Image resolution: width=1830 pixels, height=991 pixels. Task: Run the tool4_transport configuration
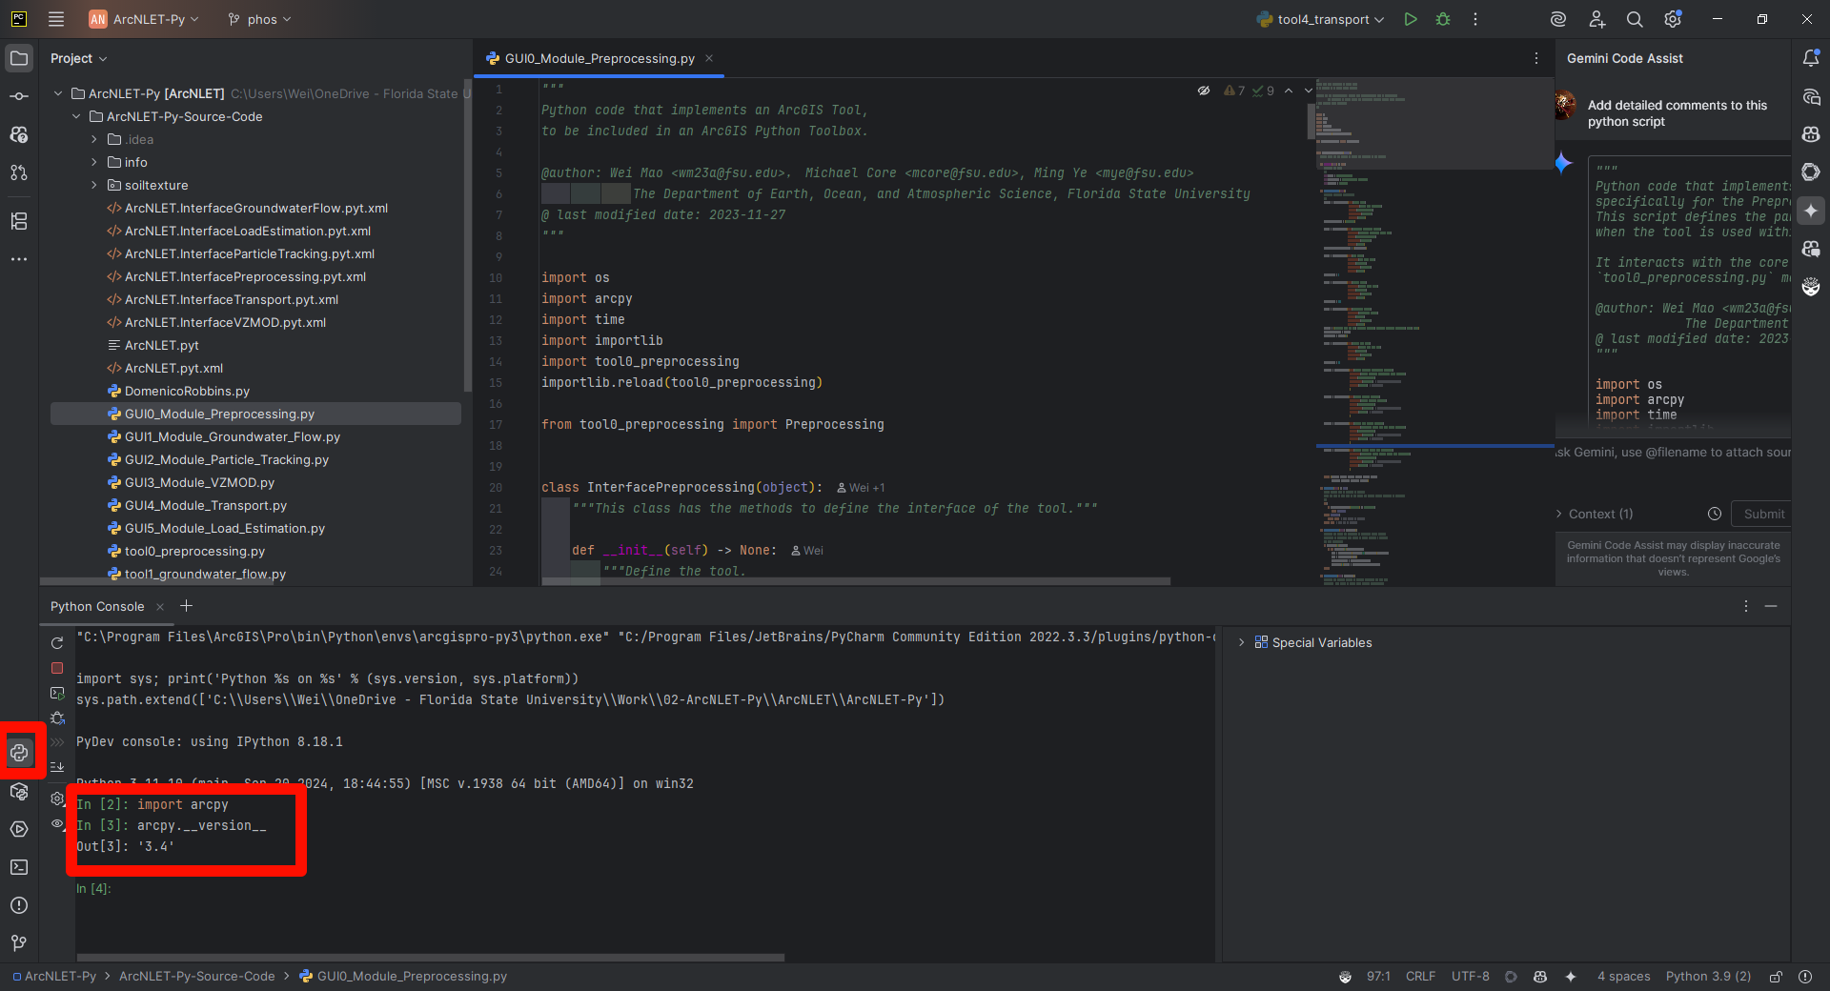[x=1411, y=19]
